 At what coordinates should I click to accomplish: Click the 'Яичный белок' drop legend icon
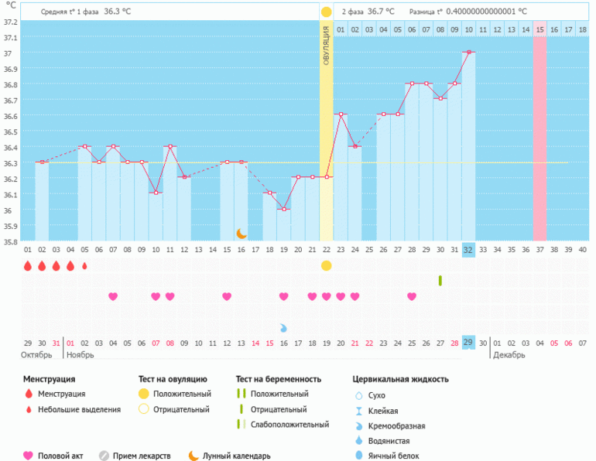tap(358, 456)
